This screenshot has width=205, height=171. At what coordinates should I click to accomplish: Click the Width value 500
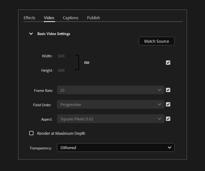(x=61, y=56)
